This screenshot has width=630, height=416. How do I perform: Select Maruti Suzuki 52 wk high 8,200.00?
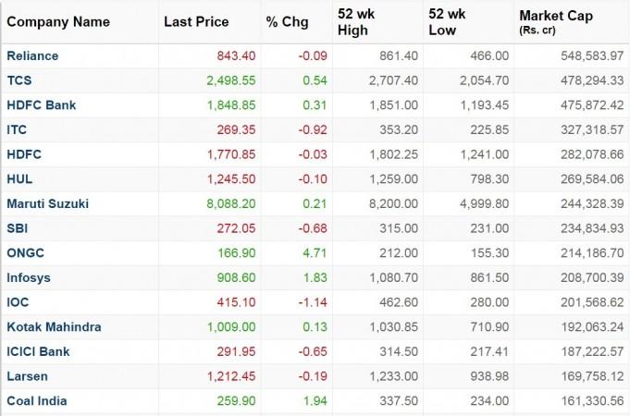[393, 204]
